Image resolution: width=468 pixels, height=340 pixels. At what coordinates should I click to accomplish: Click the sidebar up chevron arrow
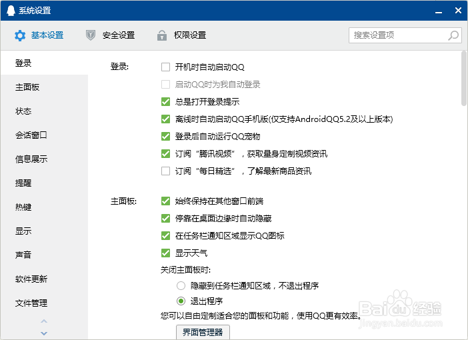click(44, 321)
